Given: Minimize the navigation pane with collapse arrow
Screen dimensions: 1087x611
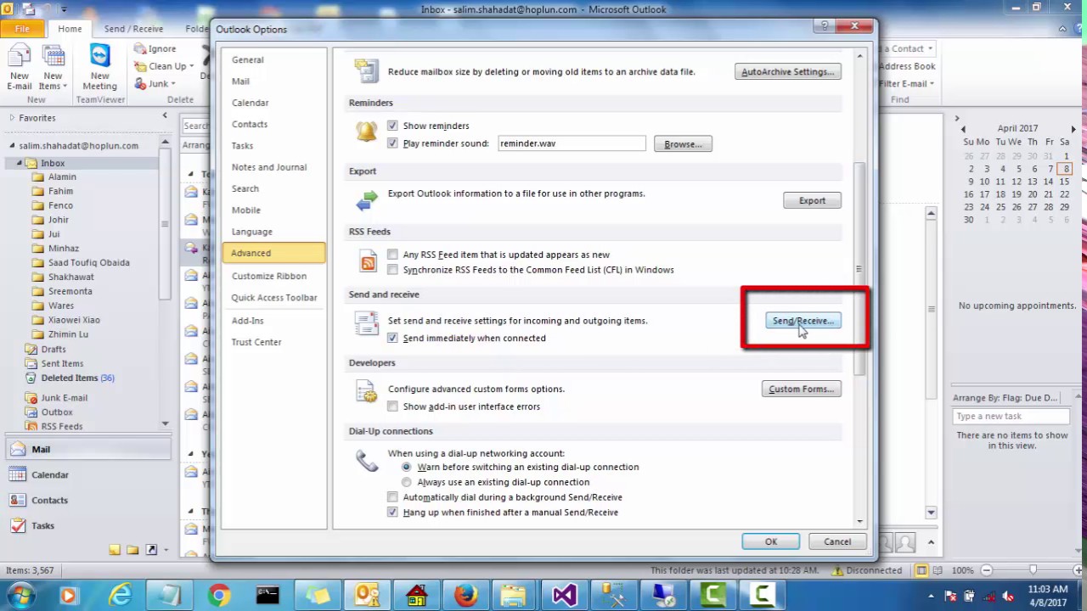Looking at the screenshot, I should [x=165, y=115].
